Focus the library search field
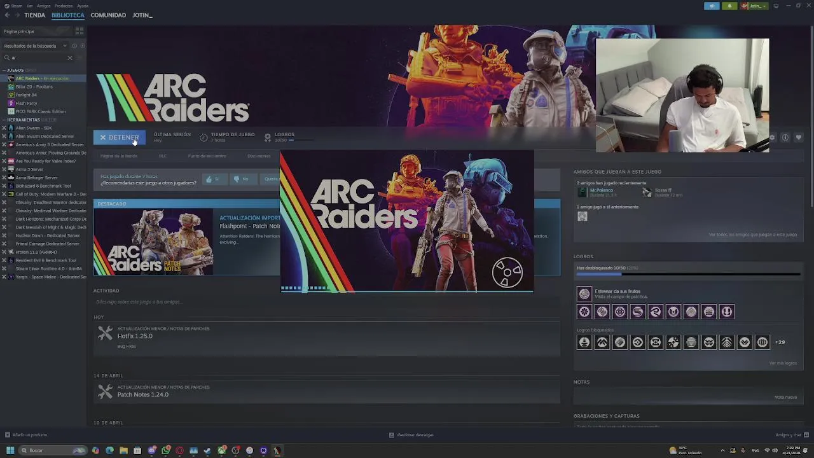The height and width of the screenshot is (458, 814). 38,58
